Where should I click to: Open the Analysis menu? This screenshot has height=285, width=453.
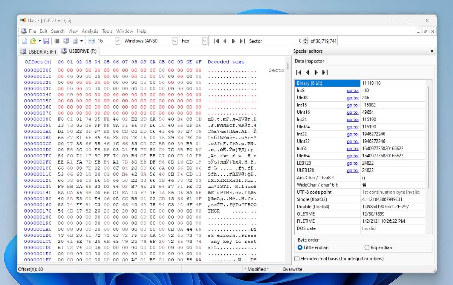(90, 31)
